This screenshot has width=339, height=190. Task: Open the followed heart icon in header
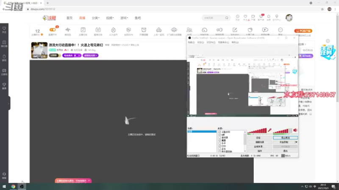click(245, 16)
